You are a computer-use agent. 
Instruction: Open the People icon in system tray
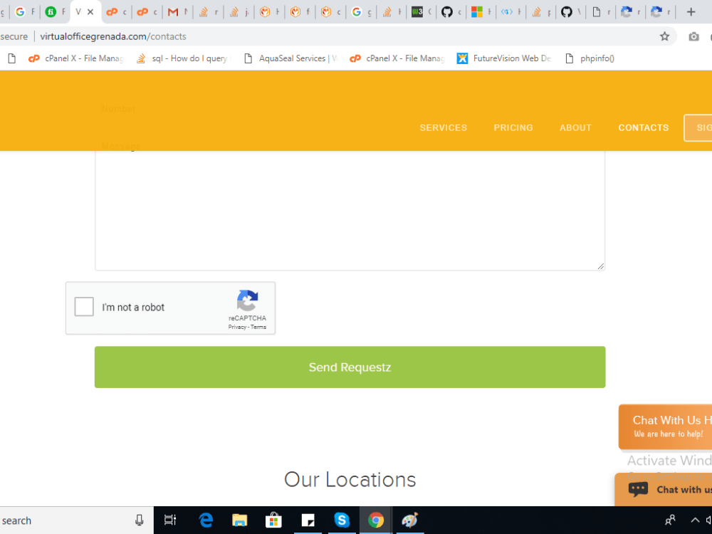point(670,520)
